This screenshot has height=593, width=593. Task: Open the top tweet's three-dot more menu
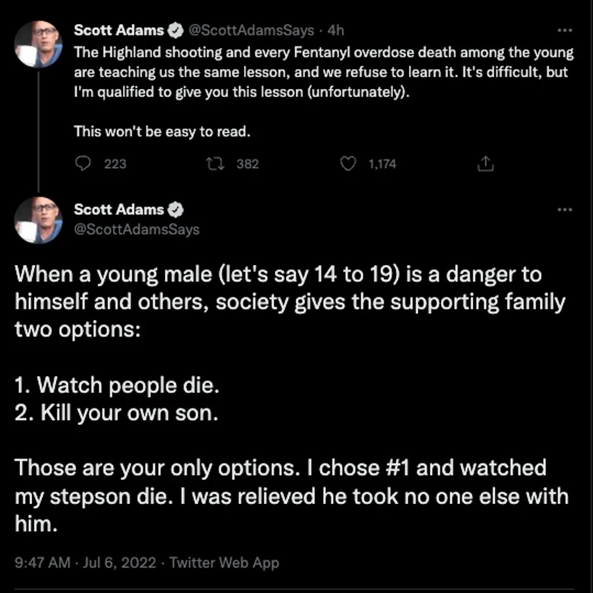point(565,30)
